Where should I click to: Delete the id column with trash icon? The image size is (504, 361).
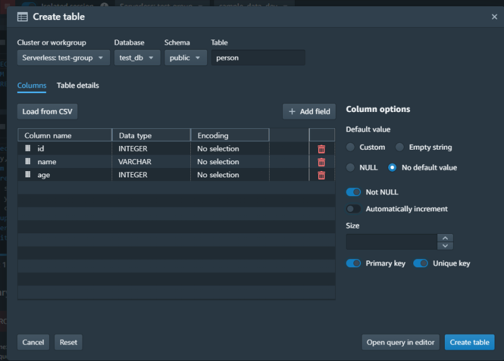coord(321,149)
